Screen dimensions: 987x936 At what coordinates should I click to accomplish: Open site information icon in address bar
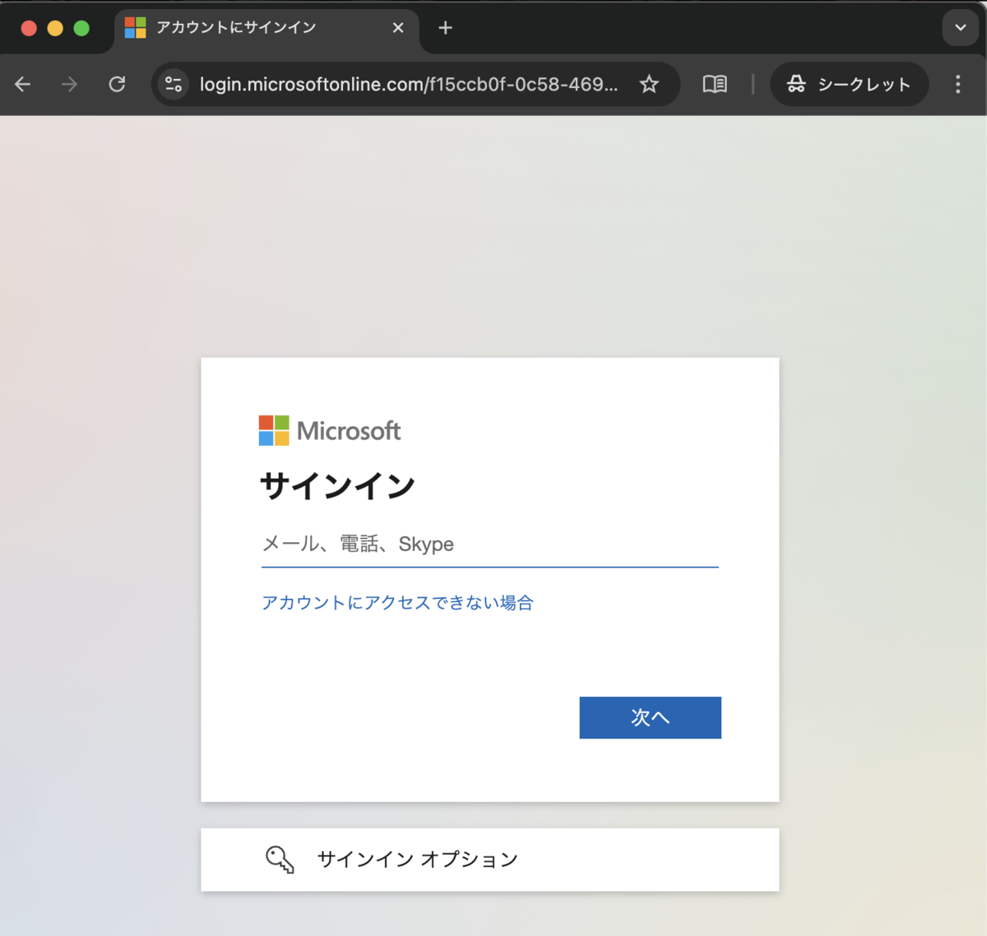tap(174, 84)
